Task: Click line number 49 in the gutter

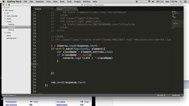Action: 34,64
